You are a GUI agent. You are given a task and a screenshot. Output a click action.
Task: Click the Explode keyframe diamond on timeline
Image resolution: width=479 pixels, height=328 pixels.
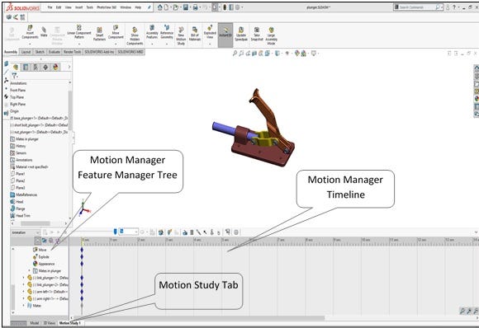[82, 256]
